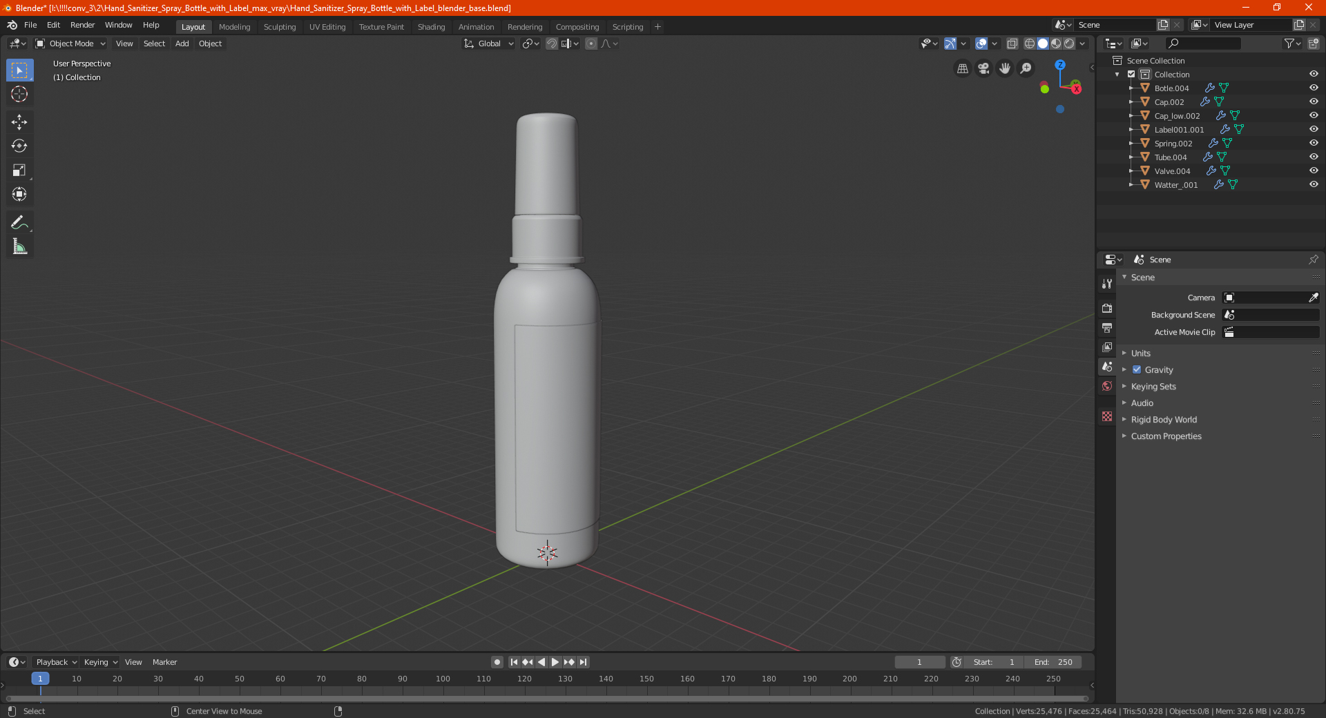Hide Cap.002 with its eye icon
The height and width of the screenshot is (718, 1326).
click(x=1314, y=102)
